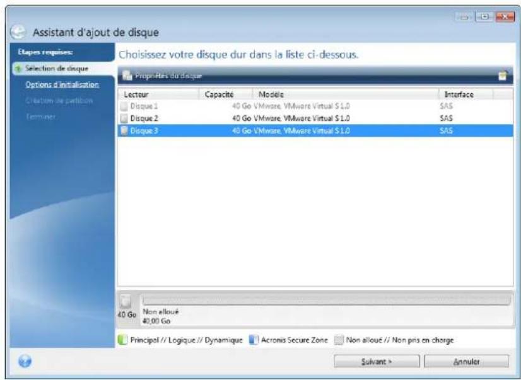Click the Disque 1 row
521x380 pixels.
(x=315, y=107)
